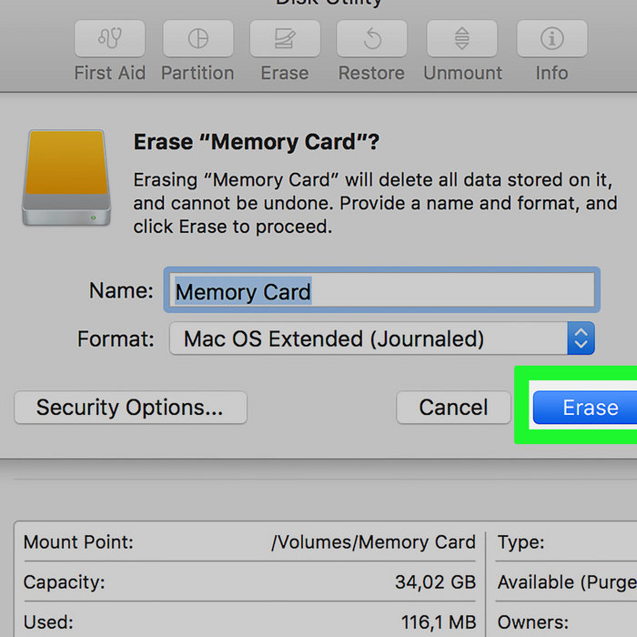
Task: Click the 116,1 MB used value
Action: pyautogui.click(x=439, y=622)
